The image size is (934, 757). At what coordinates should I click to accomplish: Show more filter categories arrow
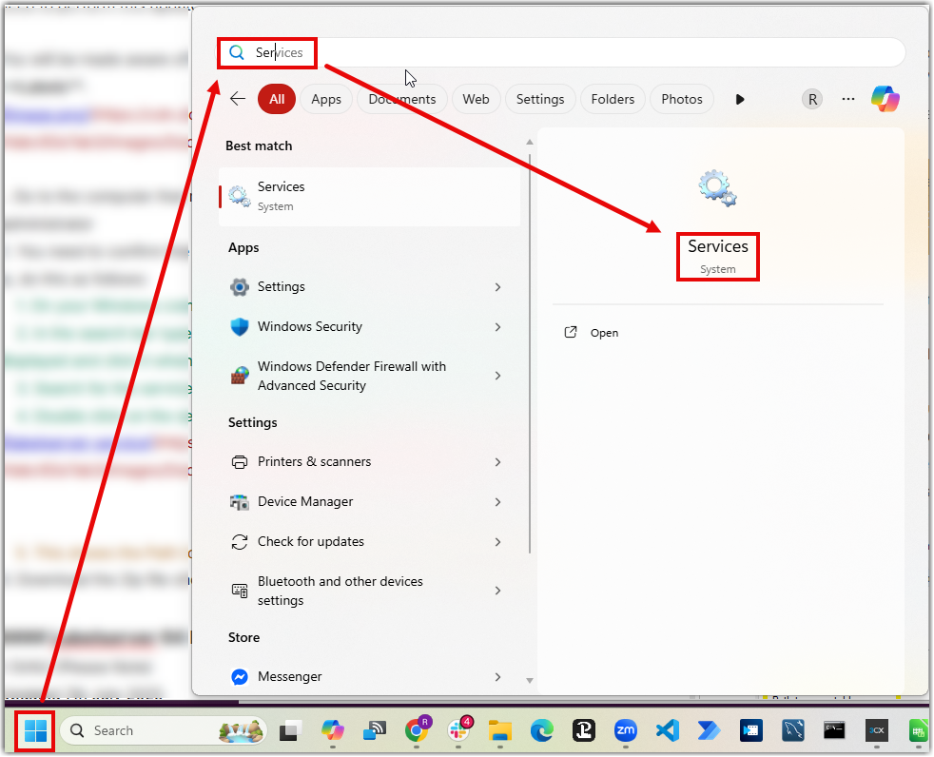click(740, 100)
